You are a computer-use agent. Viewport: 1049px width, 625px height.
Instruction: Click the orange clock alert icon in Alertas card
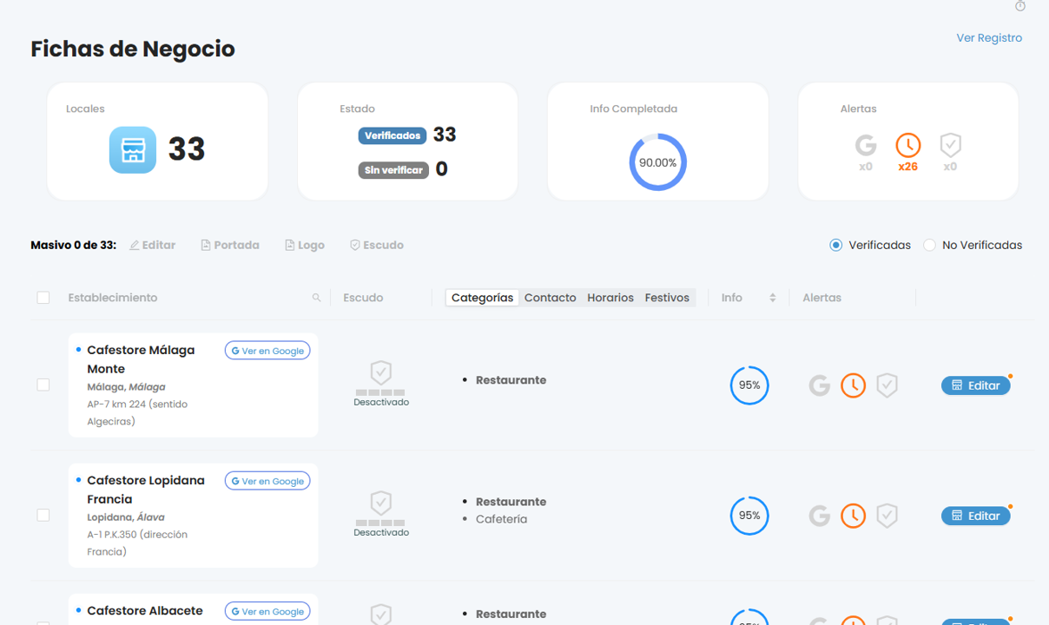pos(907,145)
